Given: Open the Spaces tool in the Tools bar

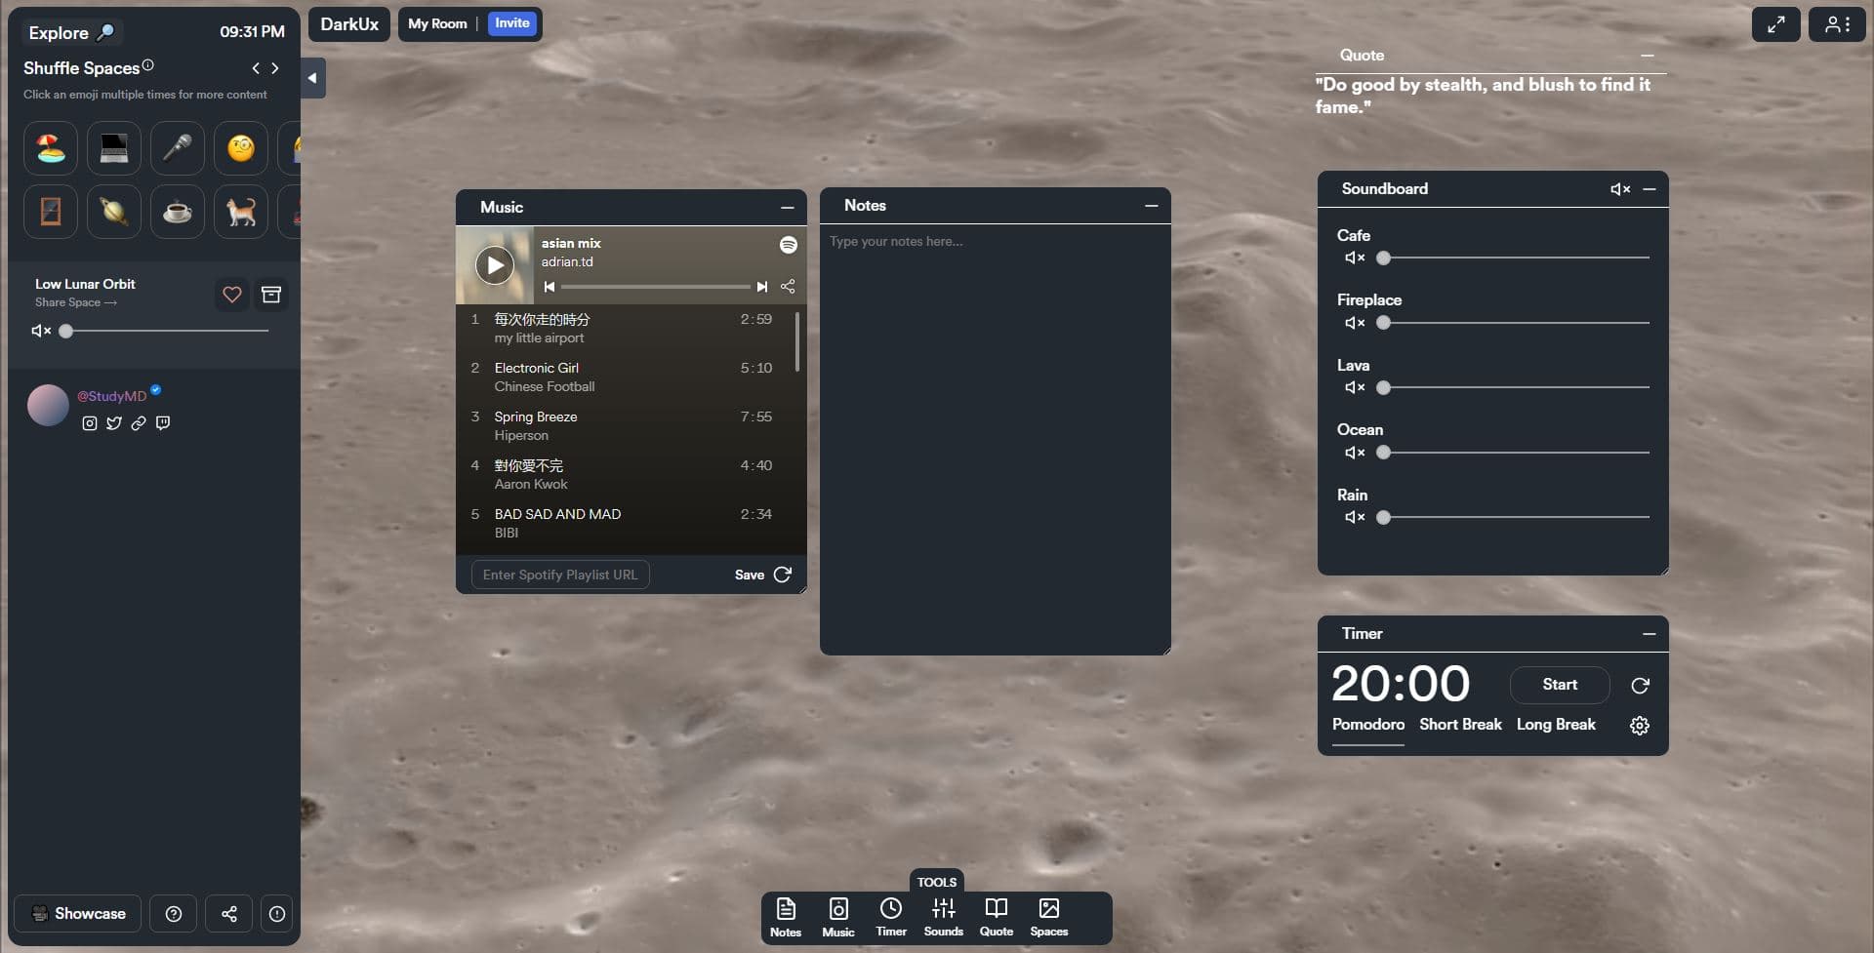Looking at the screenshot, I should tap(1048, 915).
